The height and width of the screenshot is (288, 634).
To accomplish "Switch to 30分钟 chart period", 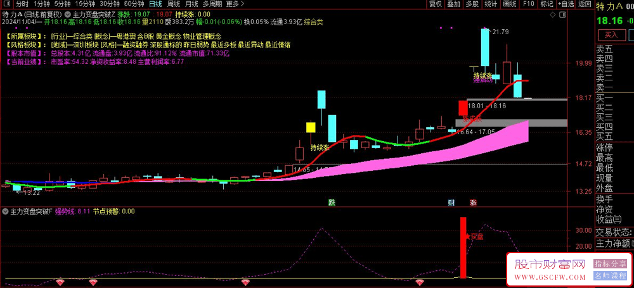I will coord(110,4).
